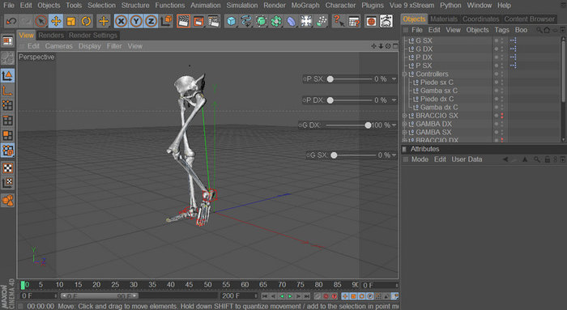Image resolution: width=567 pixels, height=310 pixels.
Task: Open the Render Settings tab
Action: (93, 35)
